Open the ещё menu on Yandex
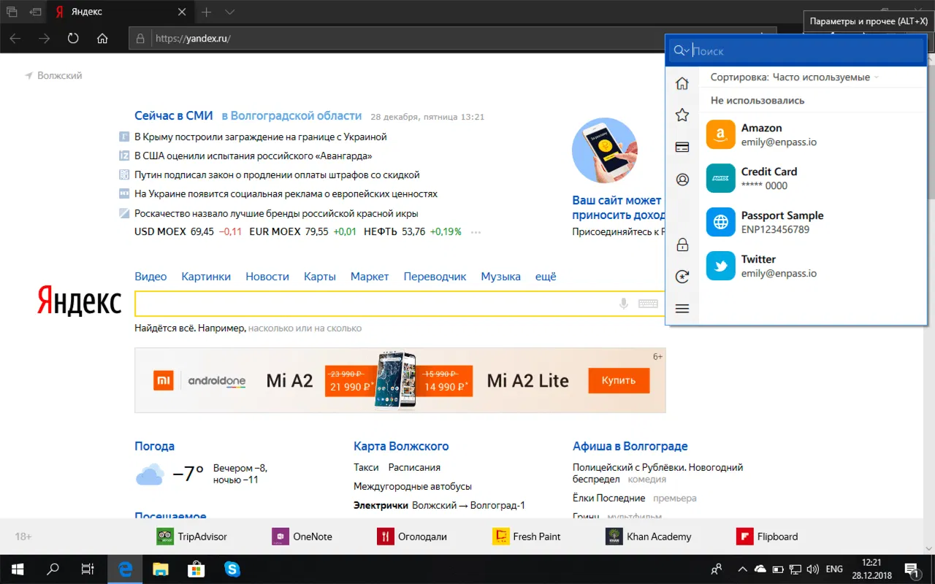935x584 pixels. pos(546,277)
